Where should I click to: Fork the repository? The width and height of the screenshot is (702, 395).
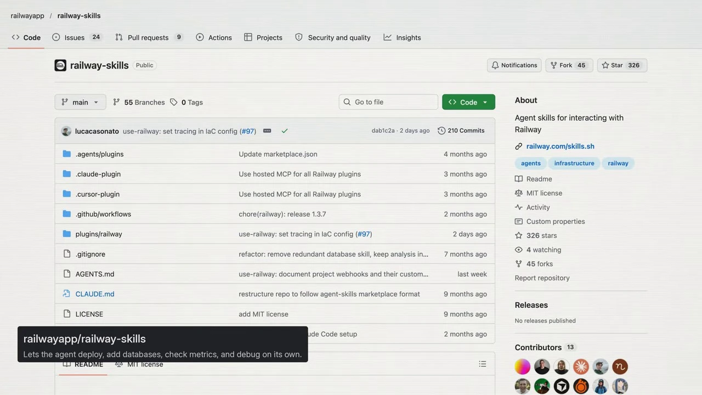569,65
